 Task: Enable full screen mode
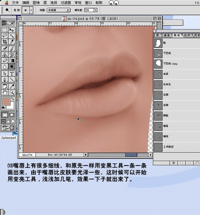[13, 121]
